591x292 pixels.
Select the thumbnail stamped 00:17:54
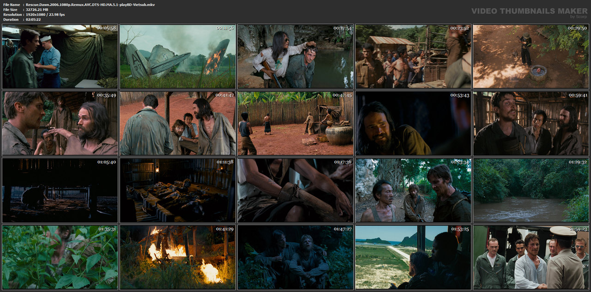[x=295, y=56]
